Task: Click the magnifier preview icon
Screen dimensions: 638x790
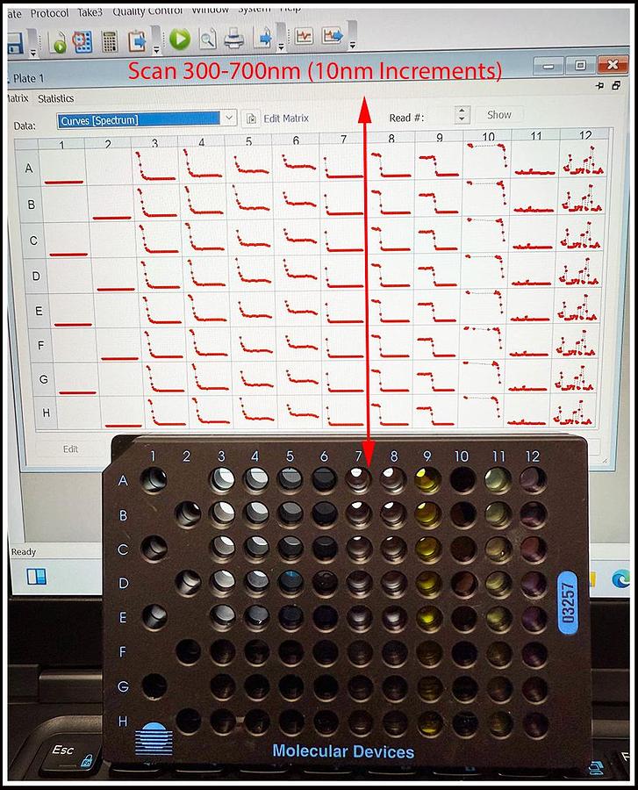Action: [x=207, y=39]
